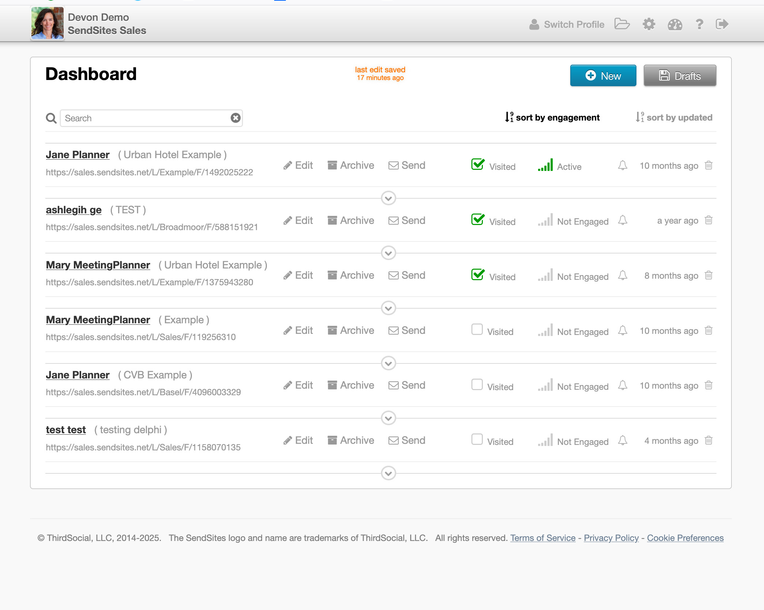
Task: Check Visited box for test test row
Action: click(x=477, y=439)
